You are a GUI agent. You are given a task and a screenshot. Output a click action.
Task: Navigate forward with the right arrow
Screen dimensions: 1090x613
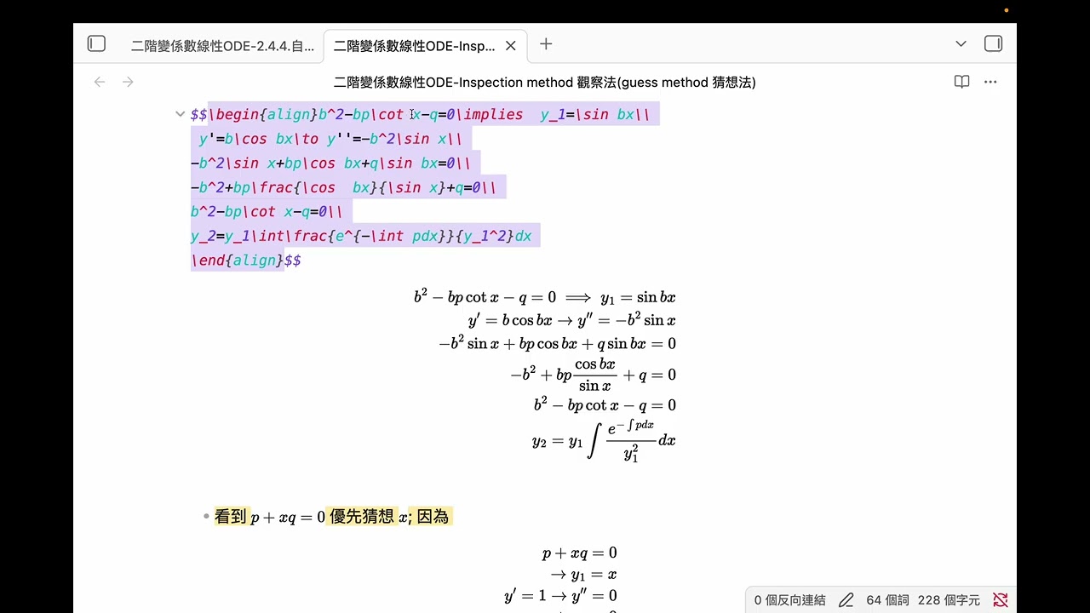(128, 82)
